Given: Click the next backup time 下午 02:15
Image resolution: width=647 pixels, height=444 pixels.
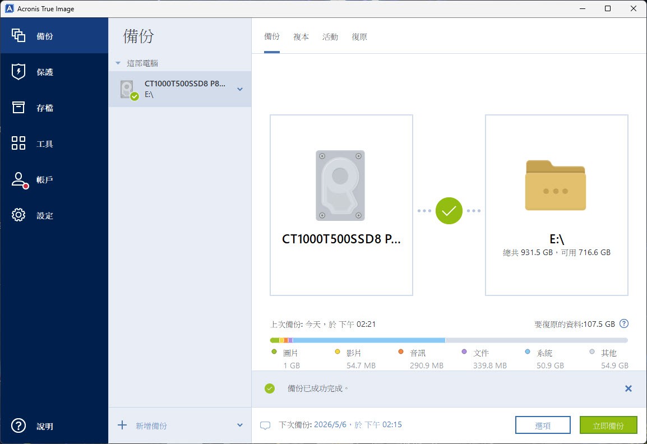Looking at the screenshot, I should 383,424.
